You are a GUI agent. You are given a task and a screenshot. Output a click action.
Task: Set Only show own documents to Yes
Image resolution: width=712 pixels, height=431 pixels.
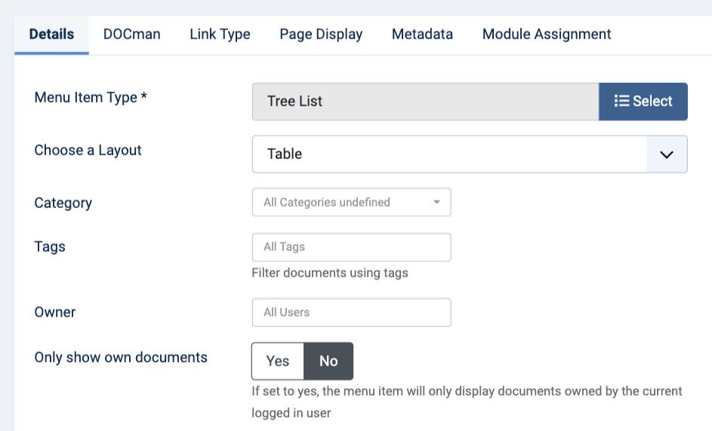[277, 361]
